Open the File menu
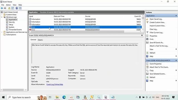 tap(3, 5)
